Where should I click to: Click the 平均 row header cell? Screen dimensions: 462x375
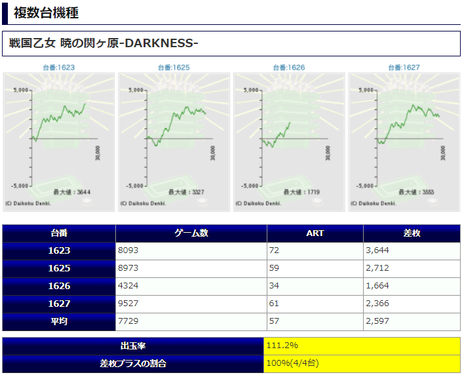pyautogui.click(x=59, y=322)
